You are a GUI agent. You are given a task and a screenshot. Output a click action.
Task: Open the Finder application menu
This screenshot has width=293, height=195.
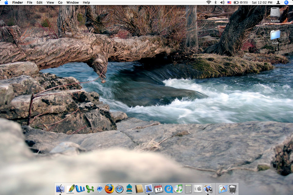[x=18, y=2]
